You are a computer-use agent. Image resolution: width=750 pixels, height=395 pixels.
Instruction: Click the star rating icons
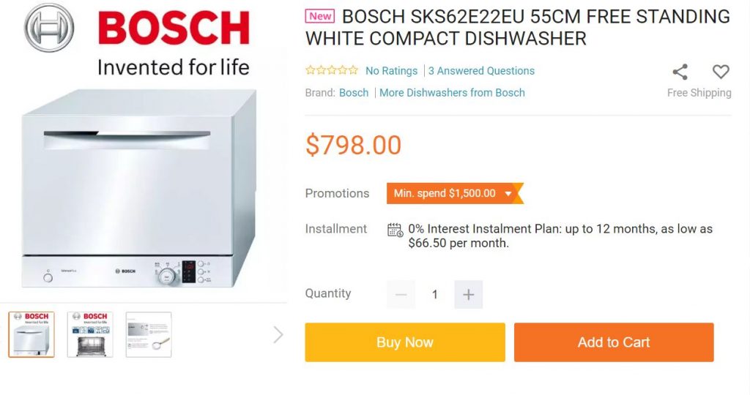click(x=332, y=71)
